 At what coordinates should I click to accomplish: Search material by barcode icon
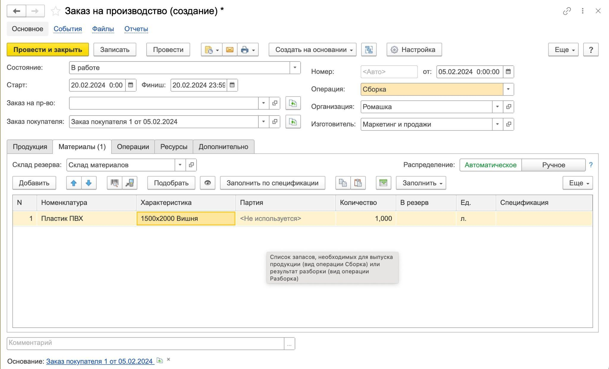[114, 183]
